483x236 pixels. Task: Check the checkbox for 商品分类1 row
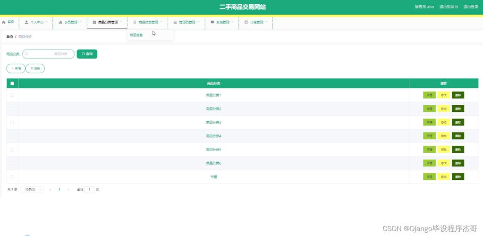tap(12, 95)
